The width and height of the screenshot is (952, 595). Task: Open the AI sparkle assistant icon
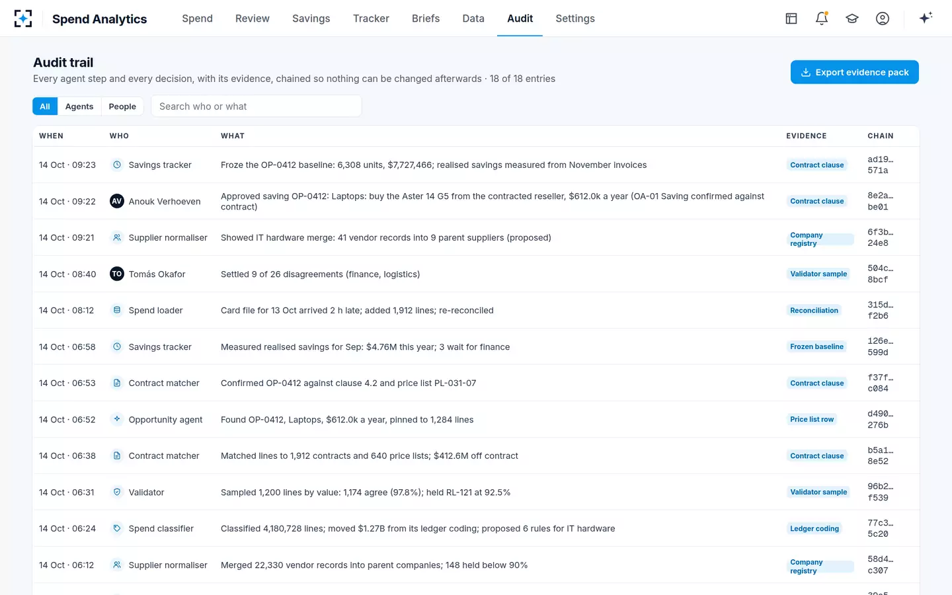[926, 18]
